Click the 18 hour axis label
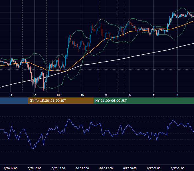The height and width of the screenshot is (171, 194). point(58,95)
